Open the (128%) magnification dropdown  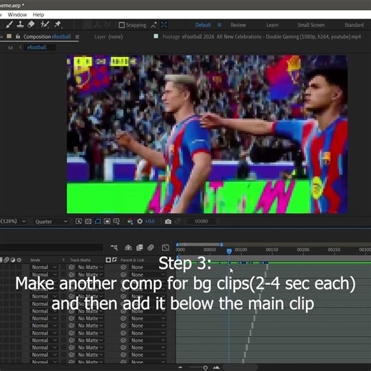coord(13,221)
